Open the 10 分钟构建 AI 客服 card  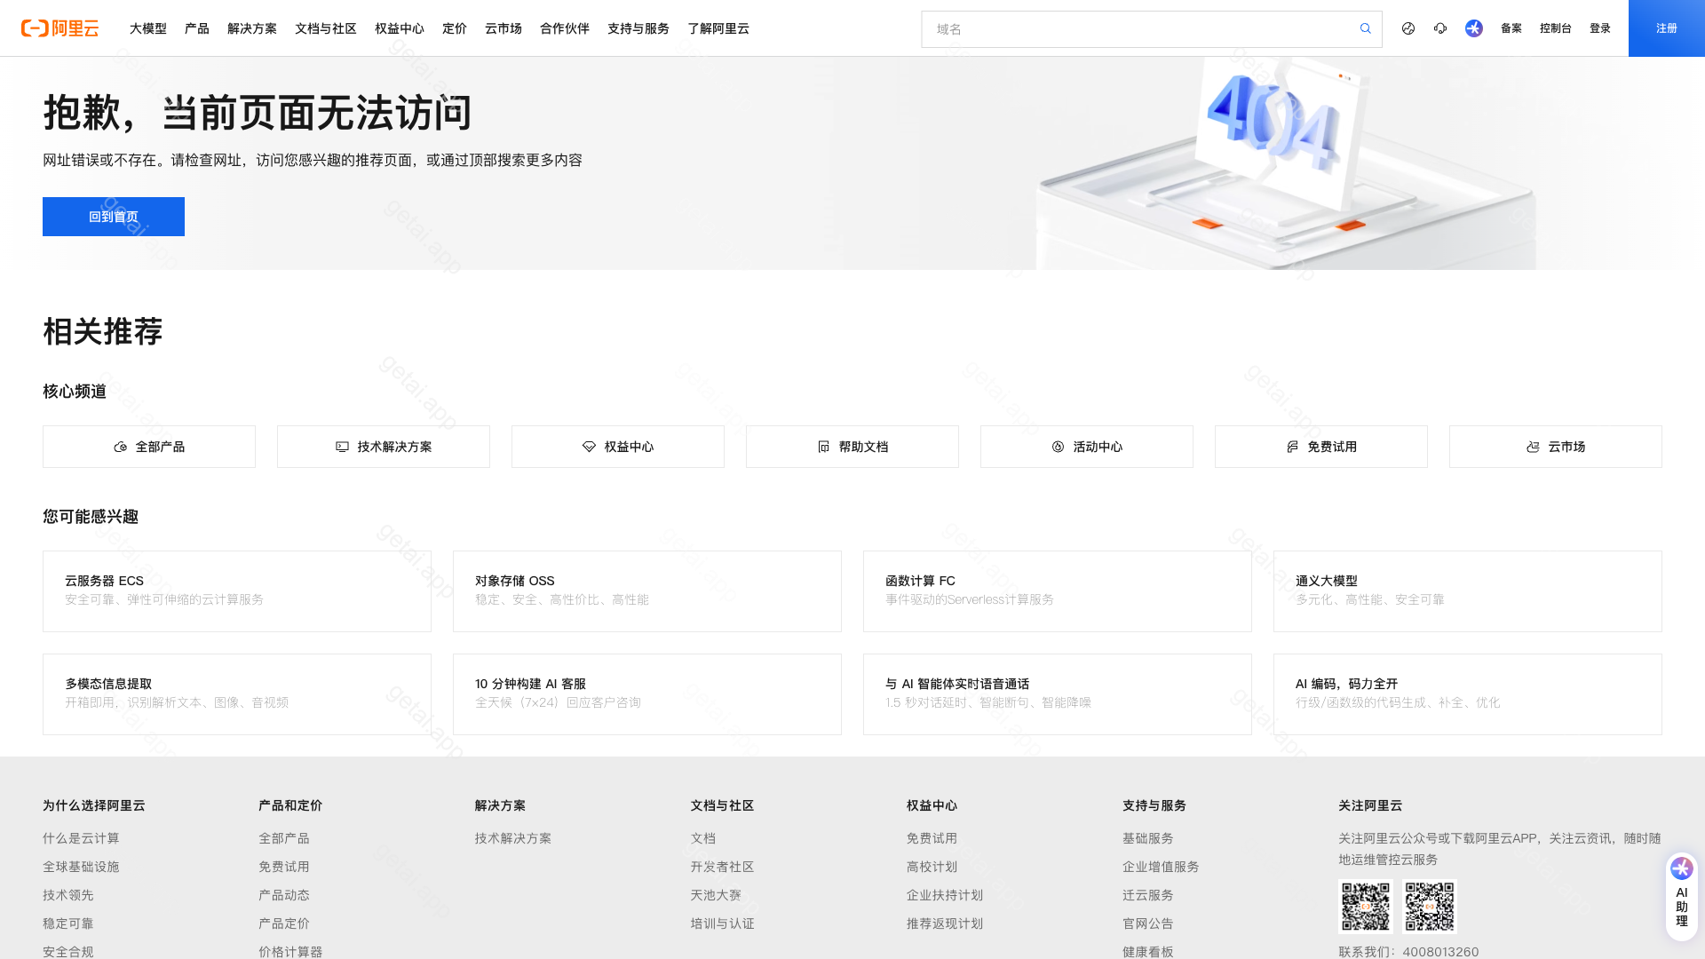click(x=647, y=694)
